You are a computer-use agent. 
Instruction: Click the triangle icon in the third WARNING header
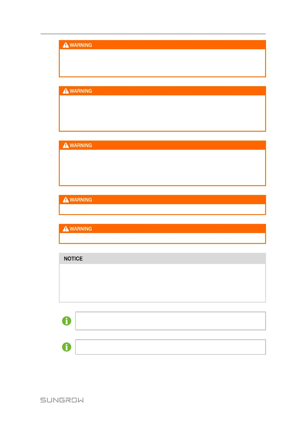66,145
